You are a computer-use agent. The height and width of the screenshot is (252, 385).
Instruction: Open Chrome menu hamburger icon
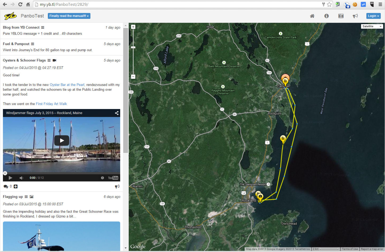tap(380, 4)
